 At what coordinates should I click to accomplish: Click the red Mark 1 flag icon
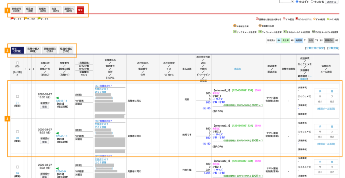(12, 19)
